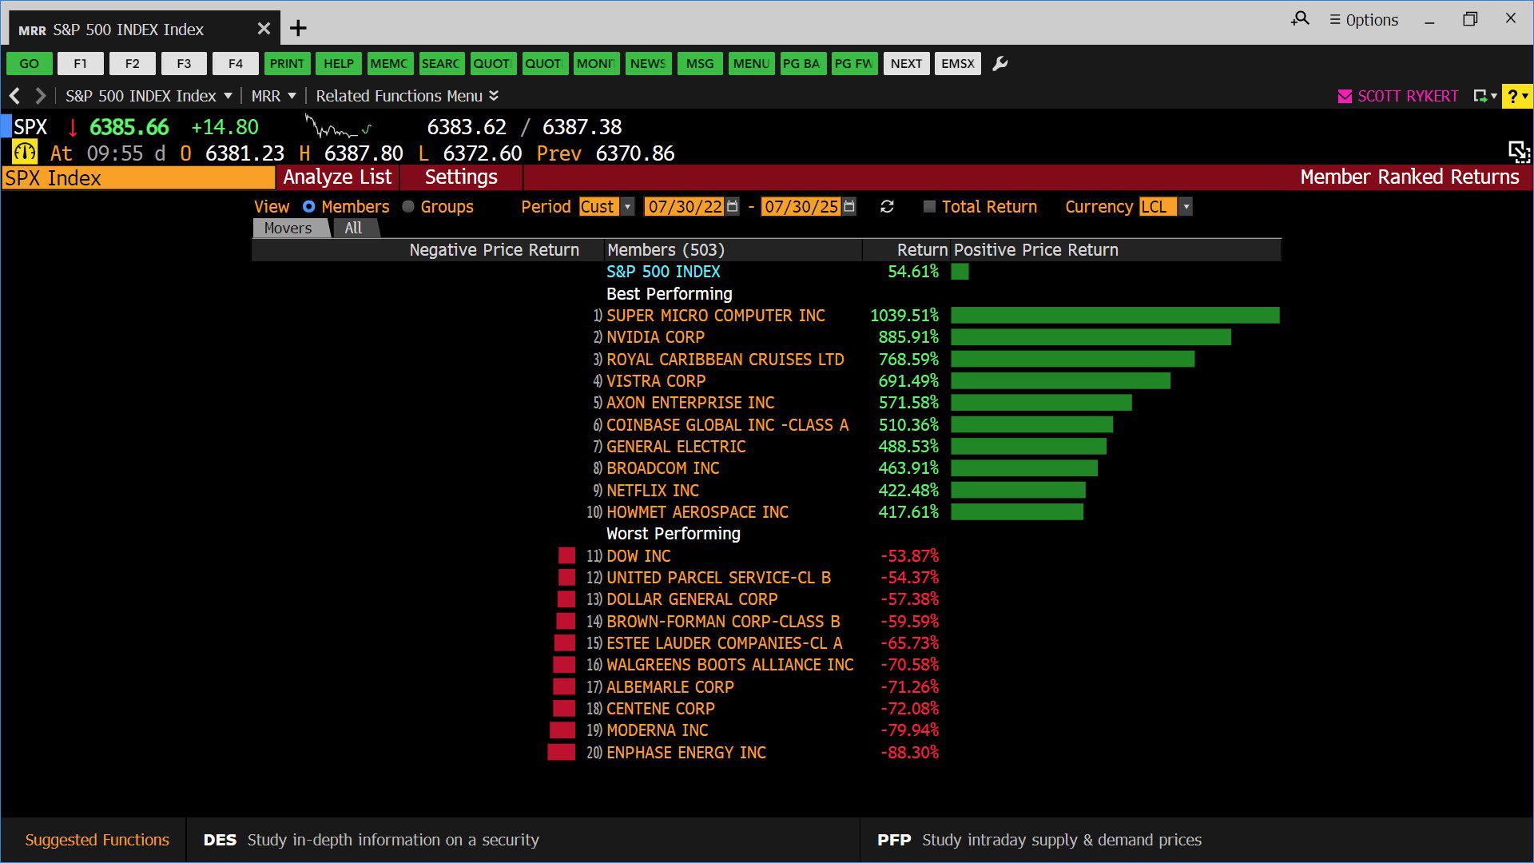Click the red bar for ENPHASE ENERGY INC
Screen dimensions: 1534x863
tap(561, 752)
